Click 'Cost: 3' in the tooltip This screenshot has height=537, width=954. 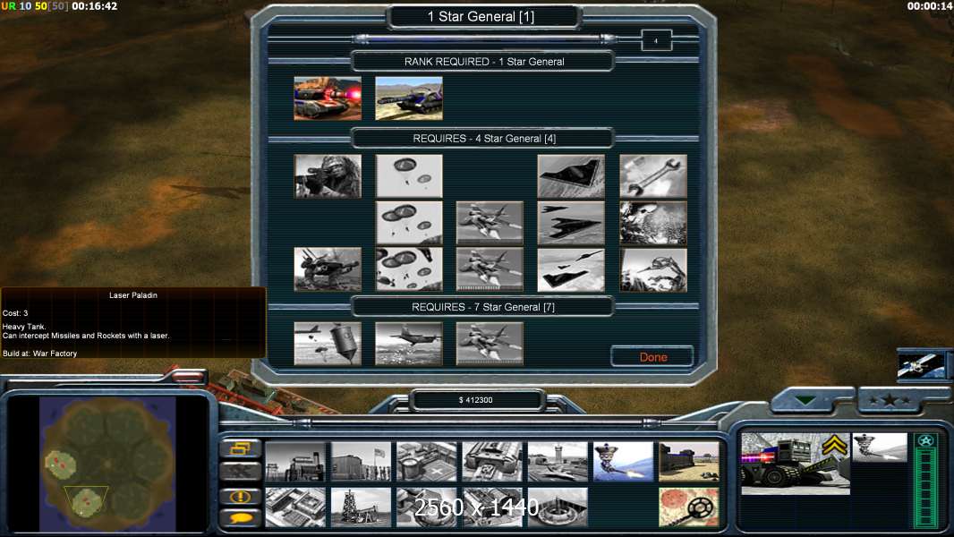(15, 313)
